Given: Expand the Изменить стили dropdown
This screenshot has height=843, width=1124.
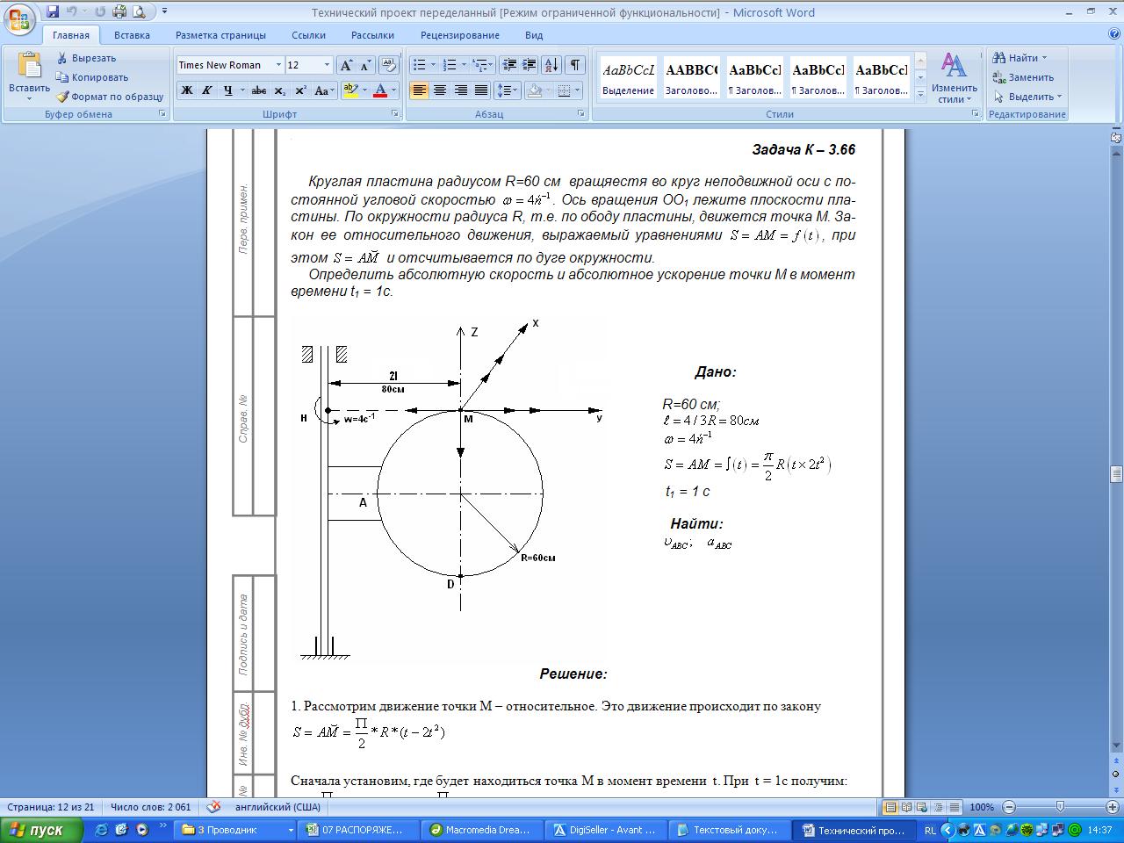Looking at the screenshot, I should point(954,78).
